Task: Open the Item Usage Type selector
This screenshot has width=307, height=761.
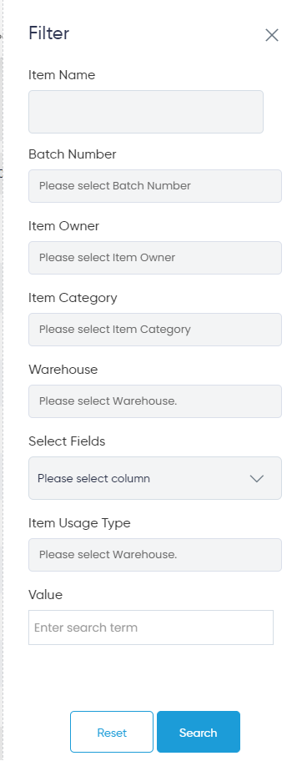Action: click(155, 555)
